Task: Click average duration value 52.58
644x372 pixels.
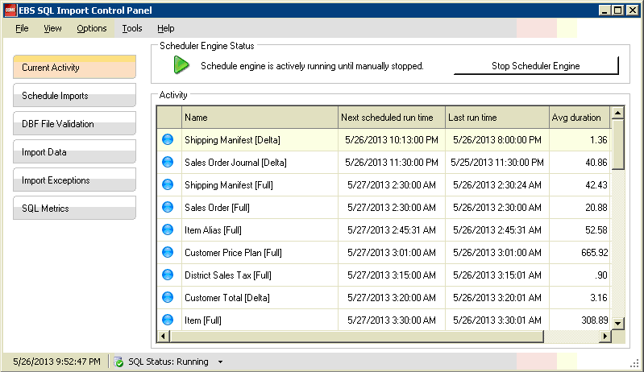Action: point(596,230)
